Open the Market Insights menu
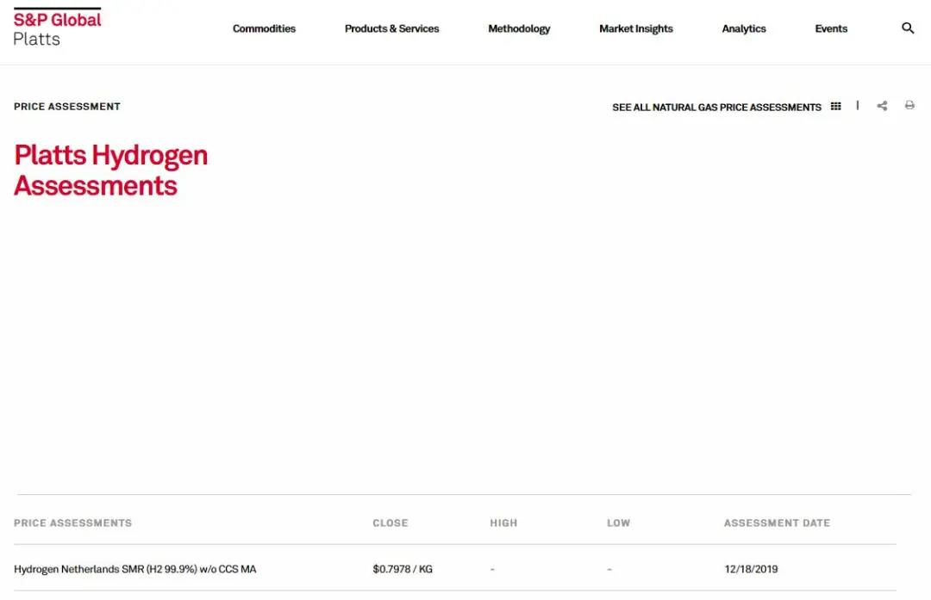 635,28
